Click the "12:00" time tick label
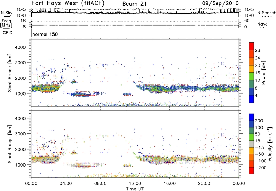The width and height of the screenshot is (276, 191). coord(135,184)
